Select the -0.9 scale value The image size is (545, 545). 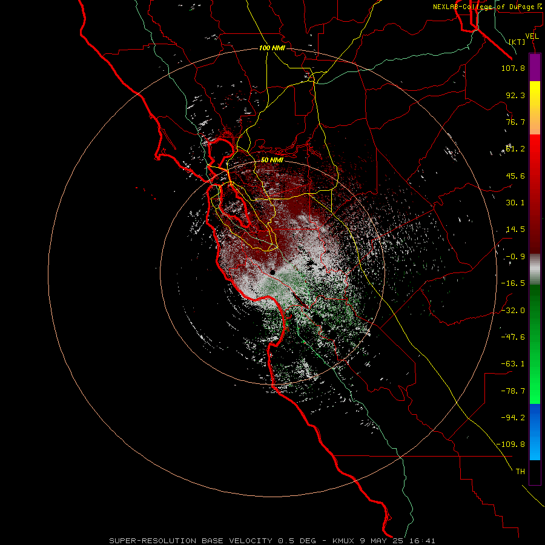click(x=515, y=257)
